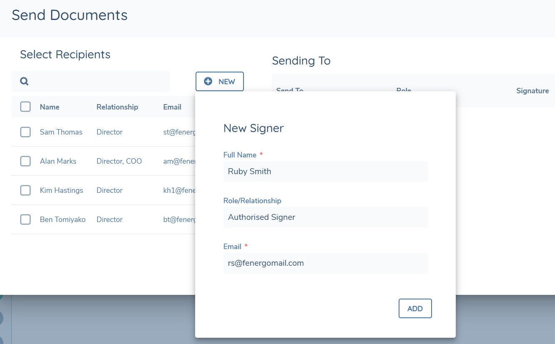Screen dimensions: 555x344
Task: Open Kim Hastings name link
Action: pos(61,190)
